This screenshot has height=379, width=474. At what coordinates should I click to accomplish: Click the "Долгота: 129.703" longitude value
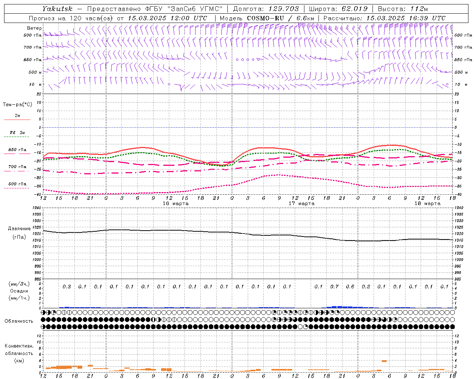pyautogui.click(x=266, y=9)
